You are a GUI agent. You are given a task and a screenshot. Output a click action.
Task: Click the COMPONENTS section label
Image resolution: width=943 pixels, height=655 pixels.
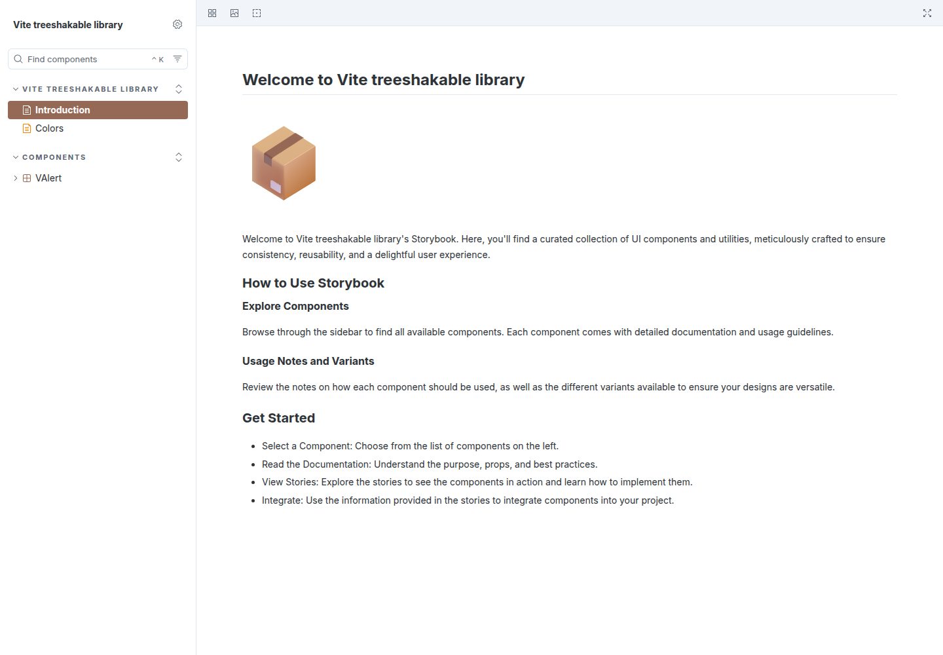point(54,157)
